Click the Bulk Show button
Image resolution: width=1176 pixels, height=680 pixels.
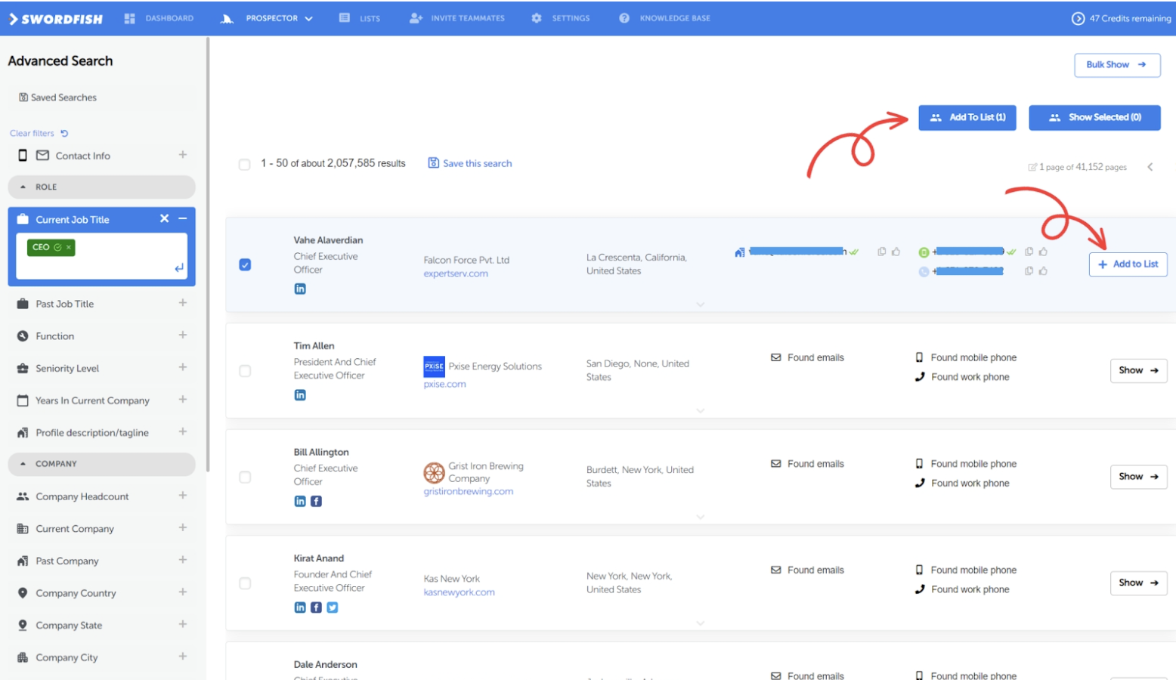[x=1116, y=65]
